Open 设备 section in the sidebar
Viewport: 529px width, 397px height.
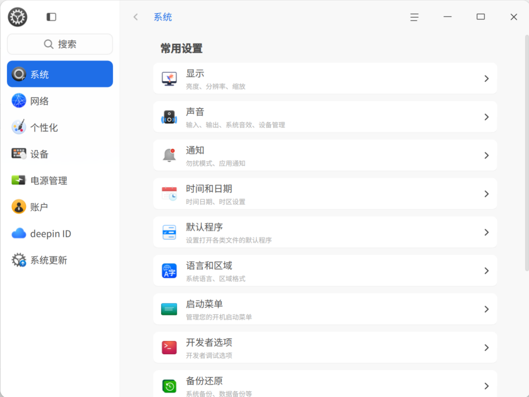click(60, 154)
